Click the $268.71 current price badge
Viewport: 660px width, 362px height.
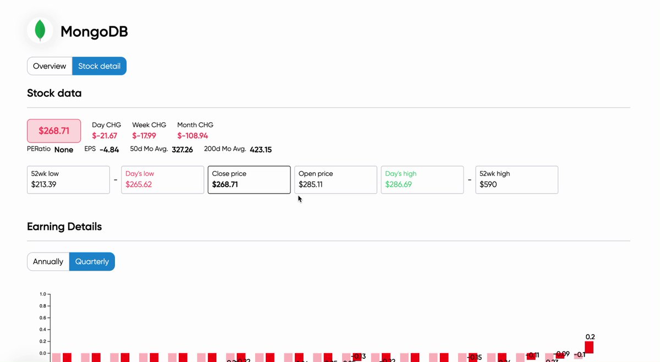coord(54,131)
